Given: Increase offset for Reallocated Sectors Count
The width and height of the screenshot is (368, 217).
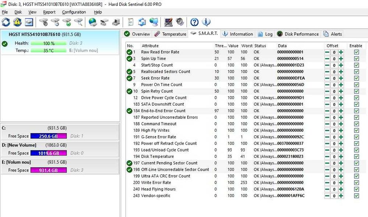Looking at the screenshot, I should tap(341, 72).
